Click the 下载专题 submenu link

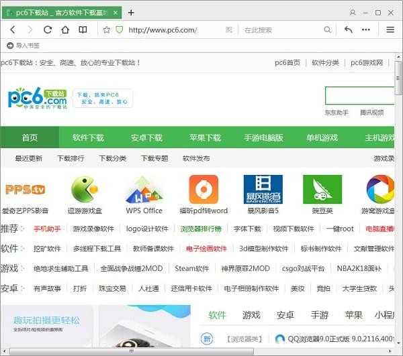coord(154,158)
